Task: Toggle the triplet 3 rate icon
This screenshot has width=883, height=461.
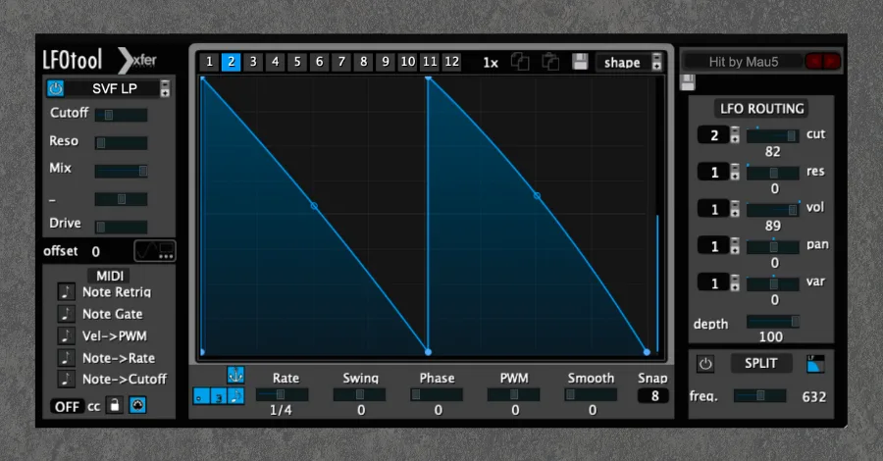Action: 219,396
